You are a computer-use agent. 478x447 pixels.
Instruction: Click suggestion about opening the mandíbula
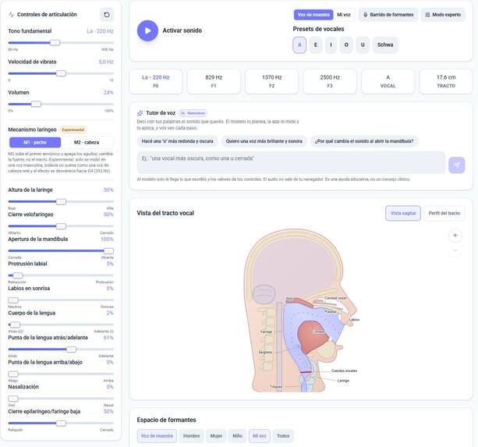364,141
